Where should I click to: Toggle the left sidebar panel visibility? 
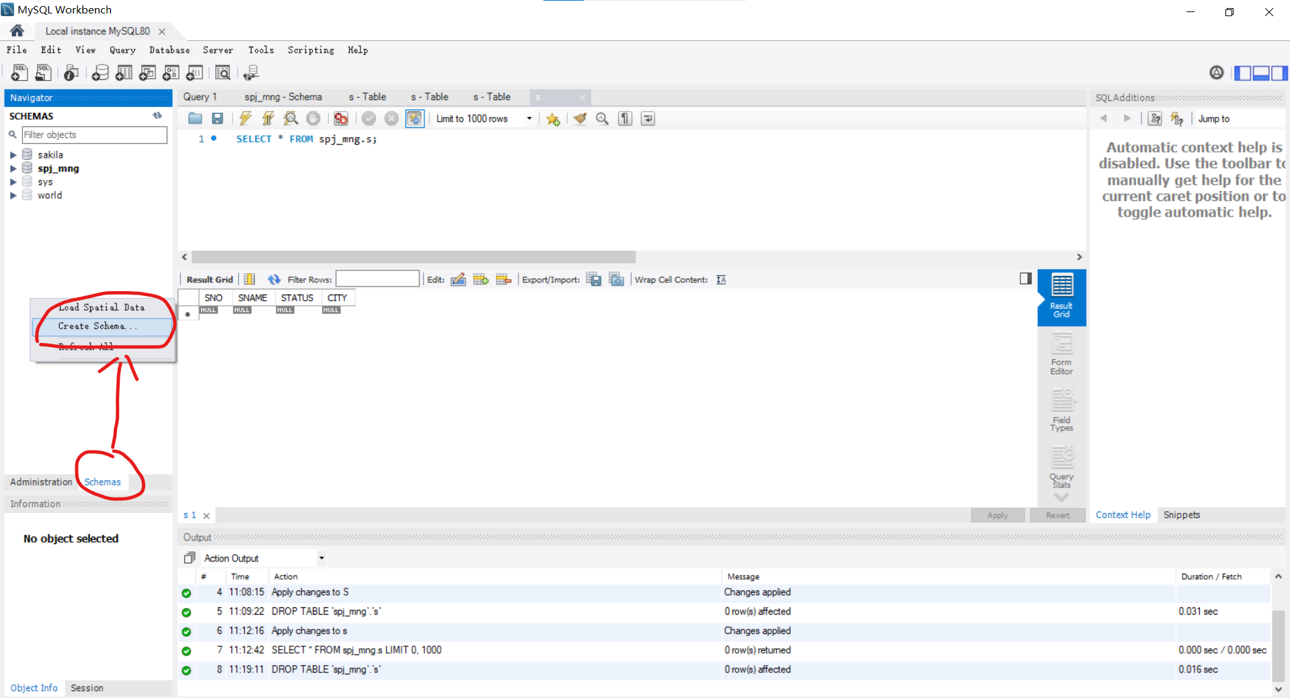pyautogui.click(x=1243, y=73)
